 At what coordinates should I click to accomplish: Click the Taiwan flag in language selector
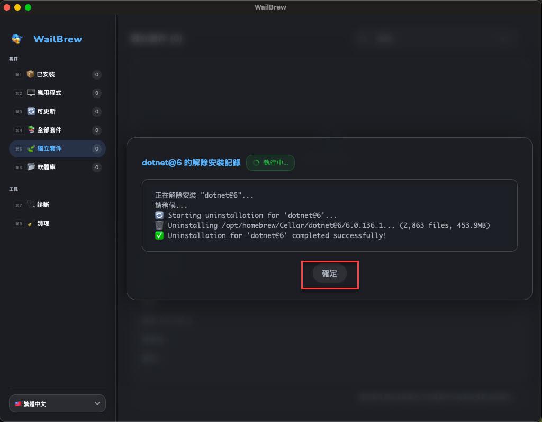pos(18,404)
